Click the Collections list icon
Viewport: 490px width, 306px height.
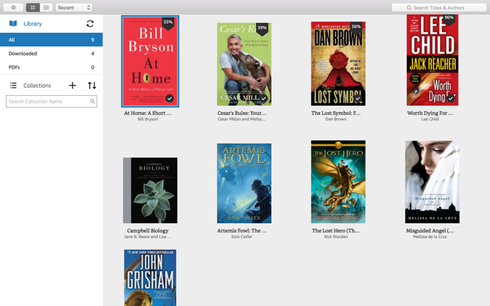[x=13, y=85]
